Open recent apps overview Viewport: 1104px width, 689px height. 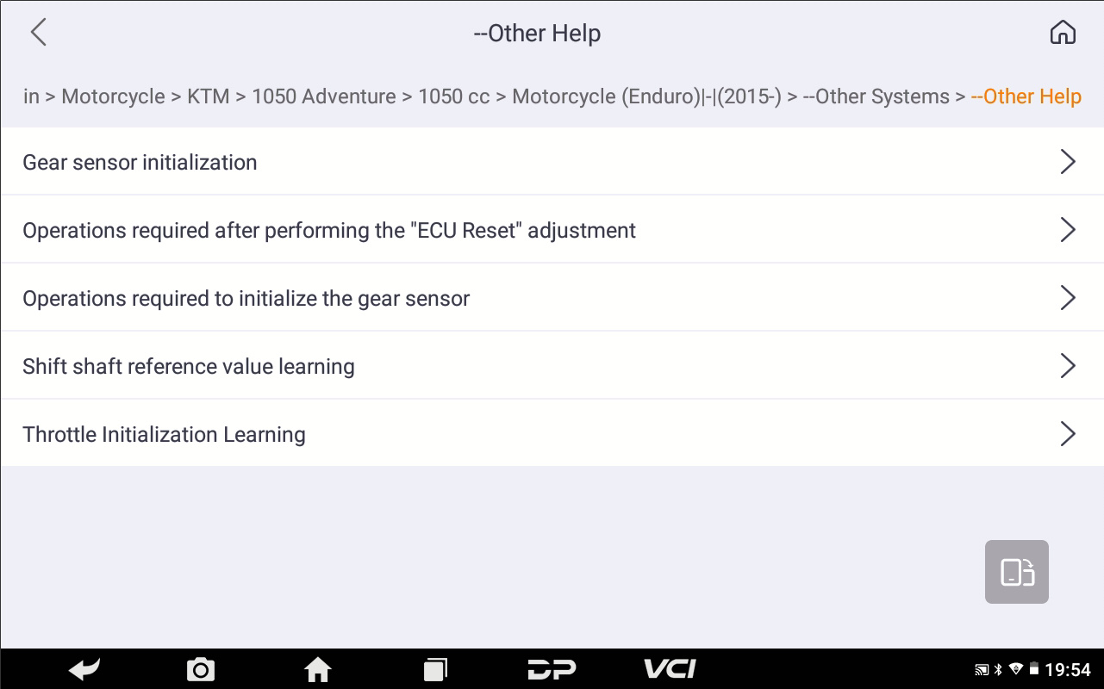[x=435, y=669]
